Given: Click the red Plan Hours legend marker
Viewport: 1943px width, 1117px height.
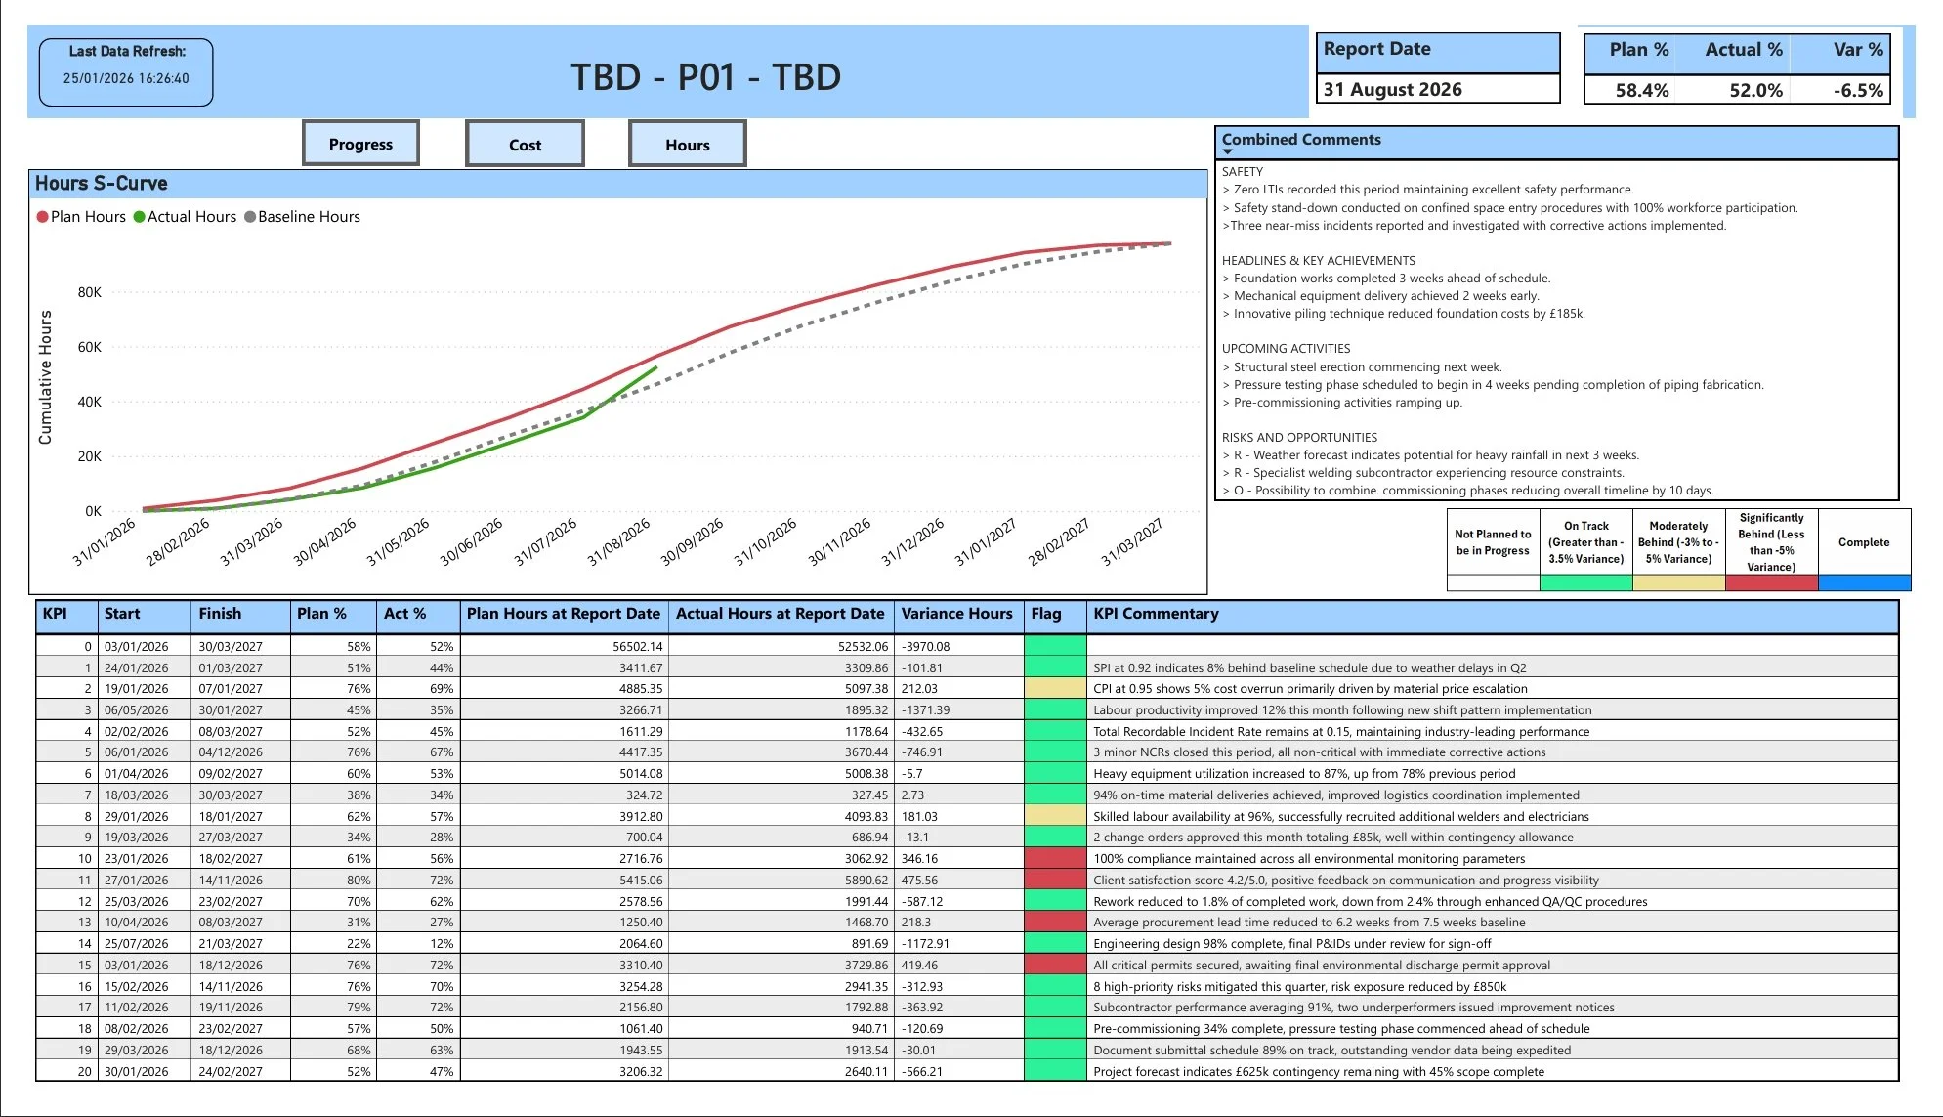Looking at the screenshot, I should tap(42, 216).
